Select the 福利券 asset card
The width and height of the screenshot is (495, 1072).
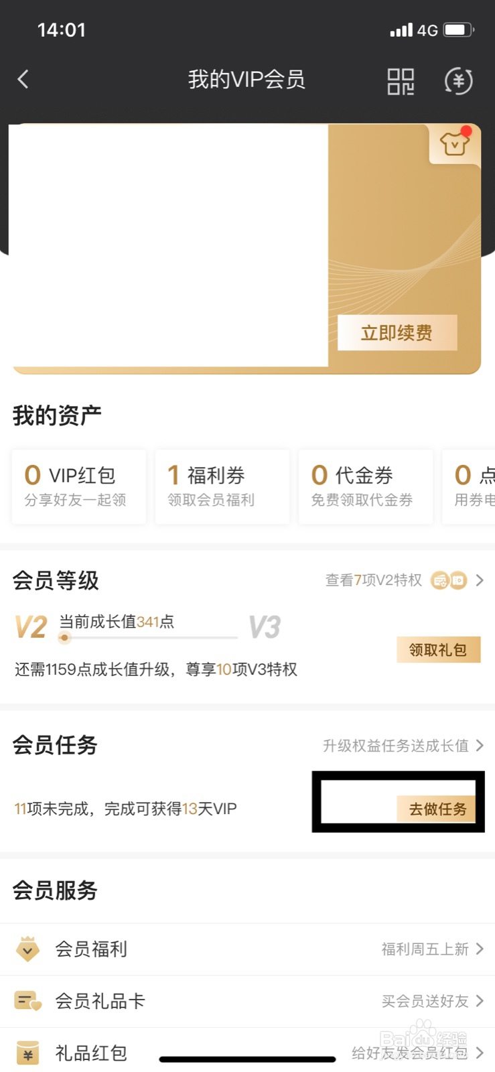tap(222, 486)
